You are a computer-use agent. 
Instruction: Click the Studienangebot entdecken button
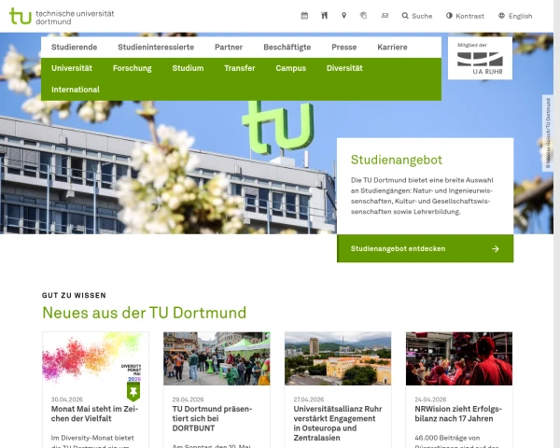coord(425,248)
